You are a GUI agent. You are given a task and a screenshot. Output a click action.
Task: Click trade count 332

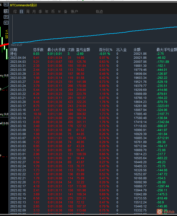click(x=70, y=94)
